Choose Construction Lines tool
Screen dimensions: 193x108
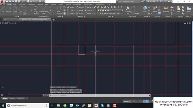tap(43, 10)
